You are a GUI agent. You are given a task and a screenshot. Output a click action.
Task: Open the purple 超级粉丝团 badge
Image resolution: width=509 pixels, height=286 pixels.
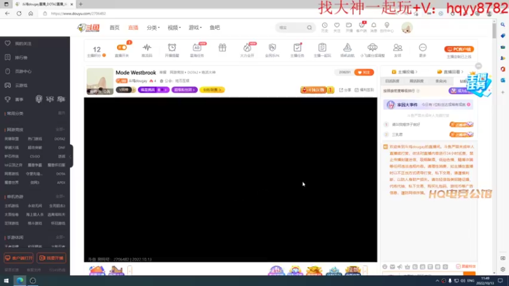point(185,90)
